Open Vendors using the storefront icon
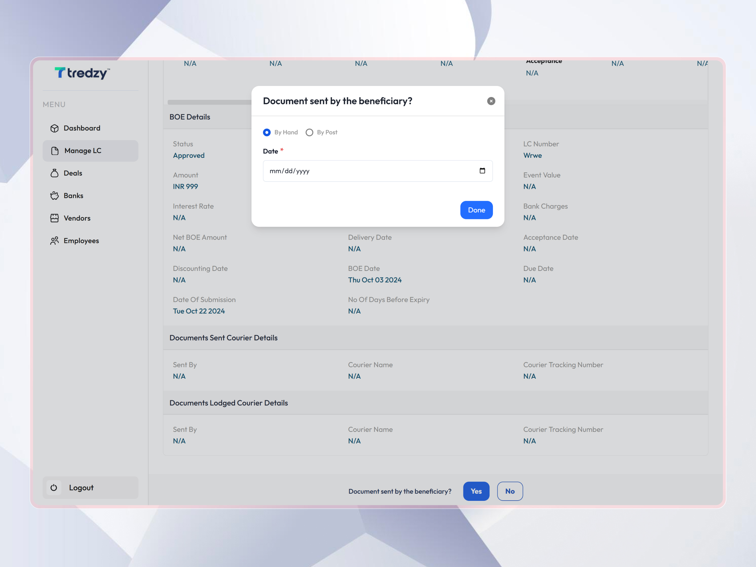756x567 pixels. pos(55,218)
